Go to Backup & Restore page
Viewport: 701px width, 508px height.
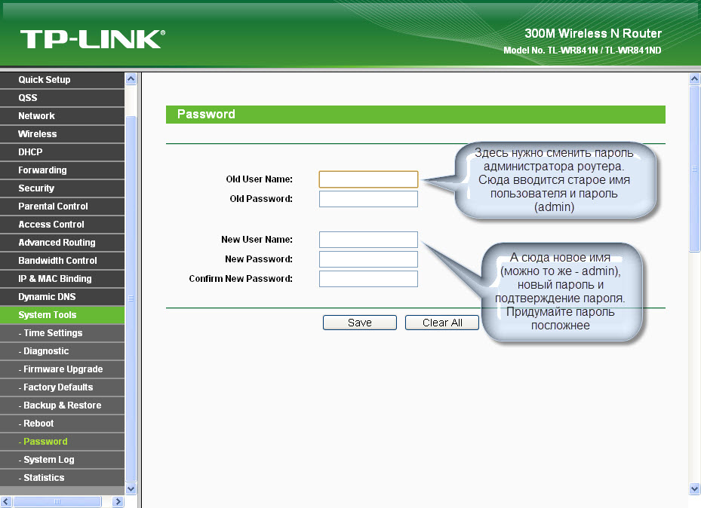(x=62, y=405)
